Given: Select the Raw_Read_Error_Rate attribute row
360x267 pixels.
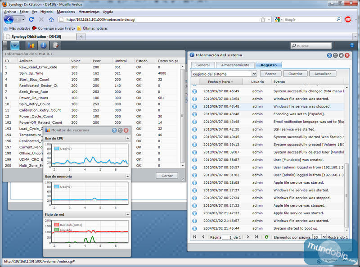Looking at the screenshot, I should pos(91,67).
